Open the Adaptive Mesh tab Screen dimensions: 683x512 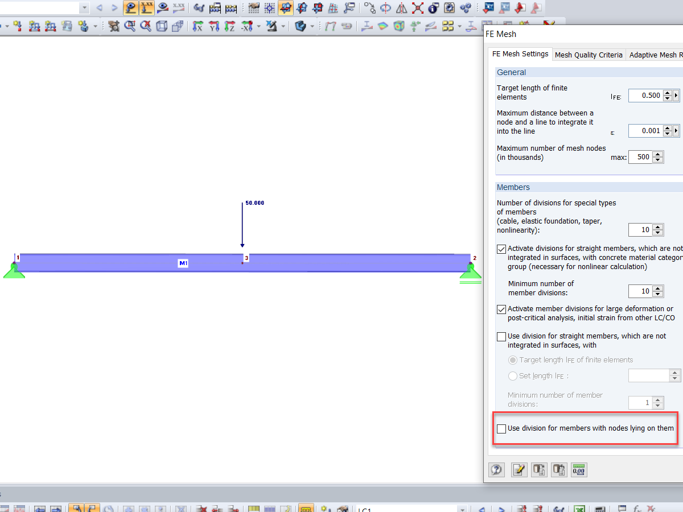coord(657,55)
